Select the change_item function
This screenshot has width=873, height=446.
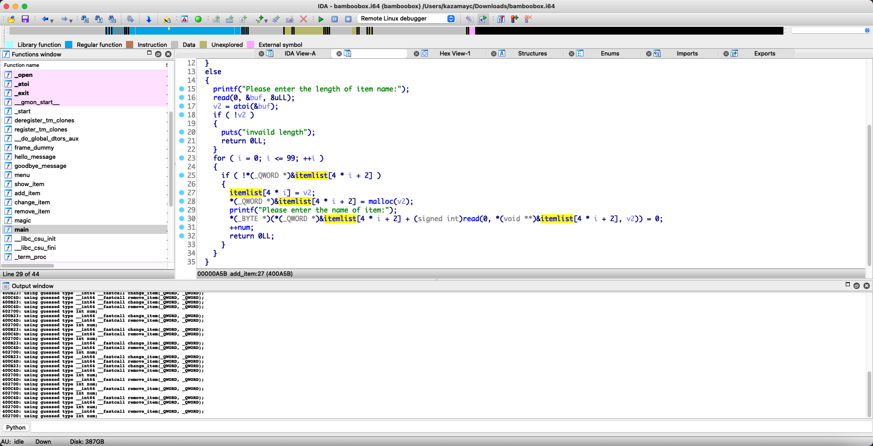click(85, 203)
